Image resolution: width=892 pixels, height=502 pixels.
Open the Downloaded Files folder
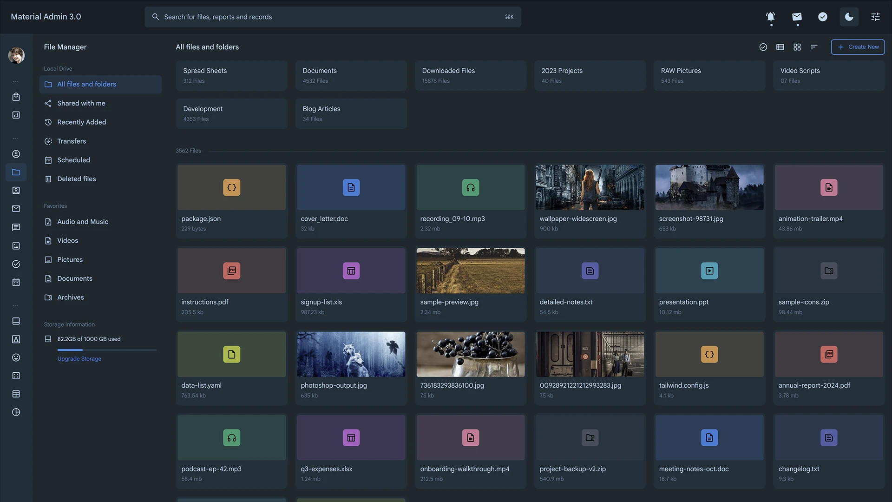[470, 75]
